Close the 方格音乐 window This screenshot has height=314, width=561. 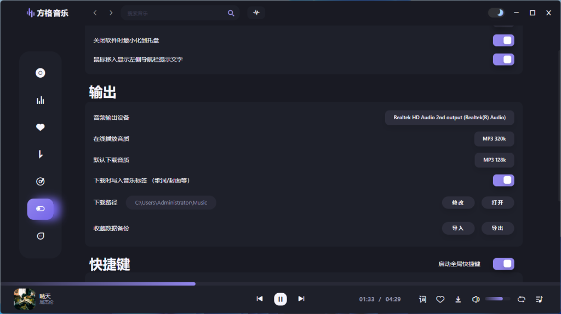(x=548, y=13)
